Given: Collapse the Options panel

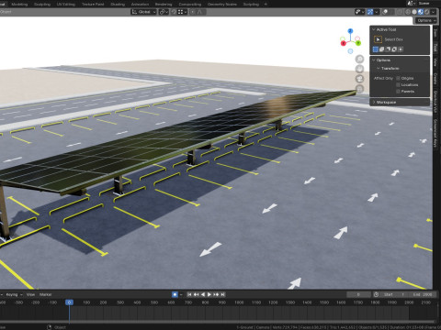Looking at the screenshot, I should tap(374, 60).
